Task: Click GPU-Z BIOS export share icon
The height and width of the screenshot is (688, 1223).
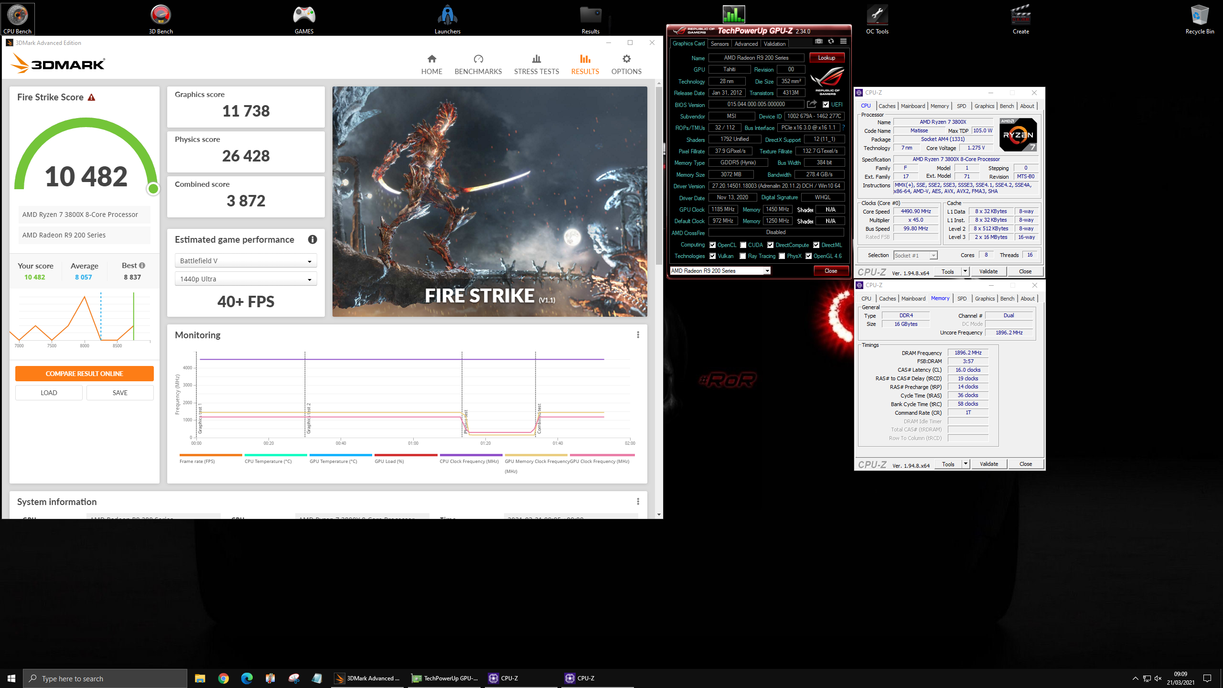Action: coord(812,104)
